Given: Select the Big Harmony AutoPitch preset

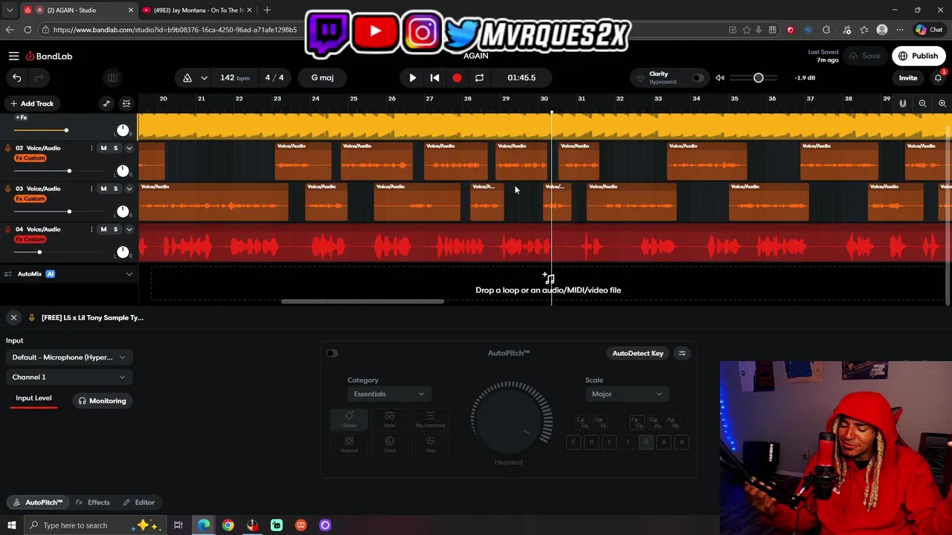Looking at the screenshot, I should [x=430, y=420].
